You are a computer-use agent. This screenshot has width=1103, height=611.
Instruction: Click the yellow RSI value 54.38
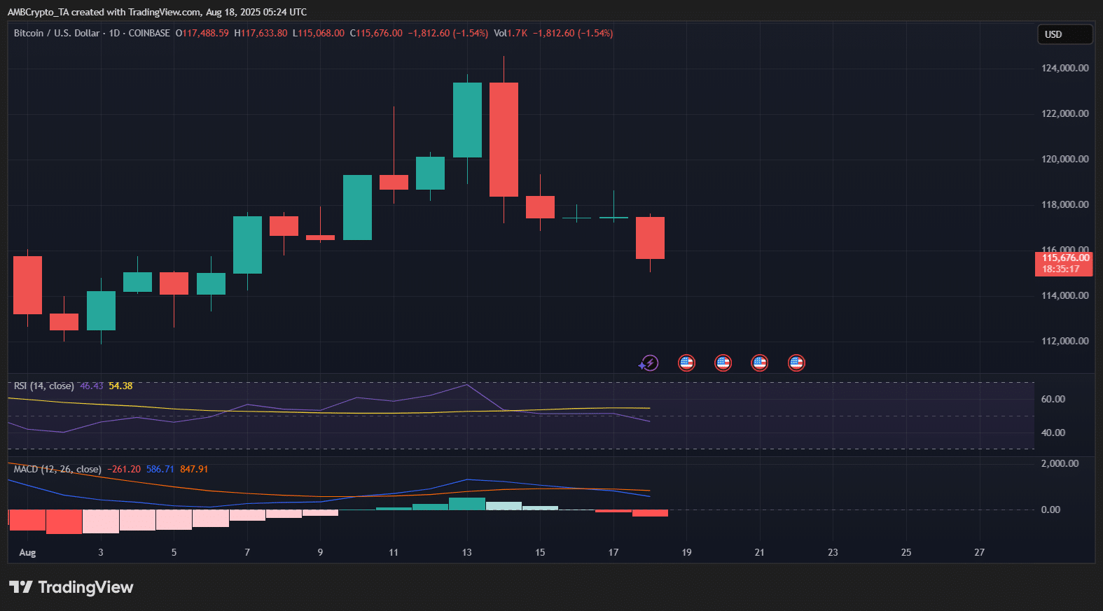click(120, 386)
